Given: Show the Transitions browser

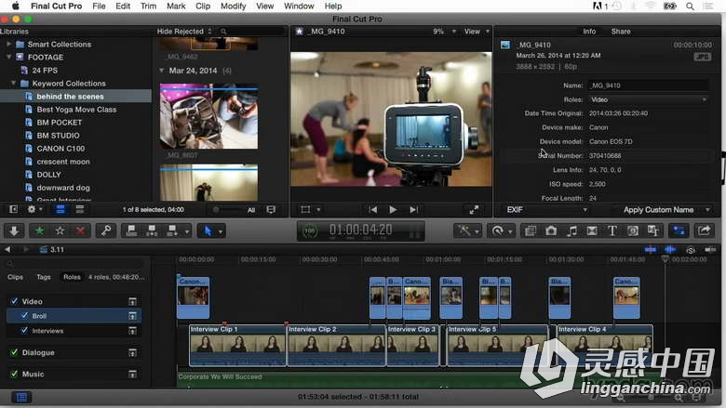Looking at the screenshot, I should click(x=592, y=230).
